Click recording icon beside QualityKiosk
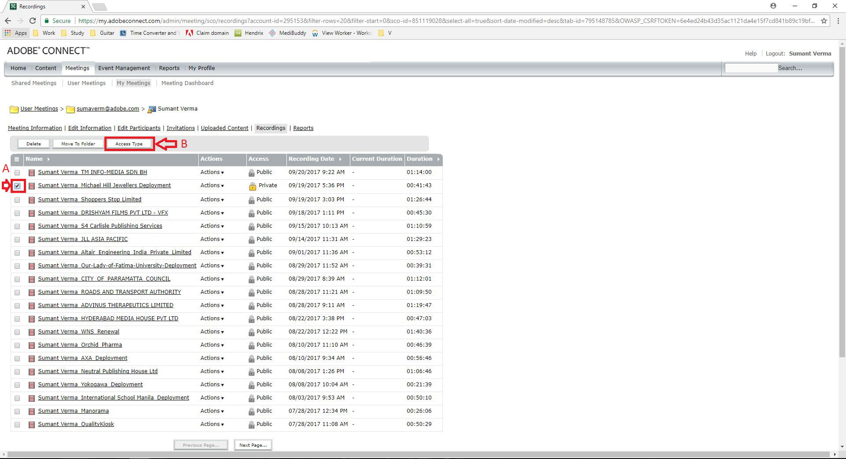Image resolution: width=846 pixels, height=459 pixels. click(x=32, y=425)
